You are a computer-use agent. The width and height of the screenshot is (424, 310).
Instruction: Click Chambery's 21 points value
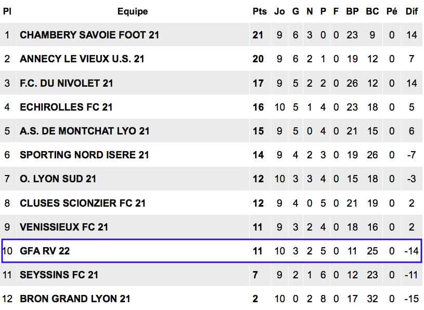point(258,35)
